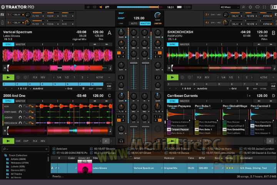The width and height of the screenshot is (277, 185).
Task: Open Genres (631) folder
Action: [18, 170]
